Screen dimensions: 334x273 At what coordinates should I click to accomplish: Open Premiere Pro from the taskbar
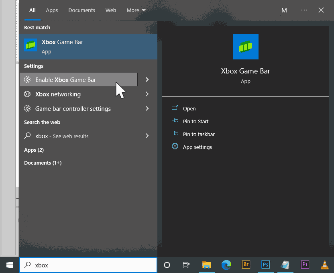(305, 265)
